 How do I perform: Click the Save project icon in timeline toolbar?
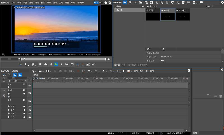[48, 71]
